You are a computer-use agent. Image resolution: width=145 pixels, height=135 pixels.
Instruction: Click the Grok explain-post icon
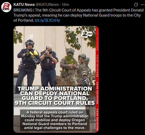pyautogui.click(x=136, y=5)
